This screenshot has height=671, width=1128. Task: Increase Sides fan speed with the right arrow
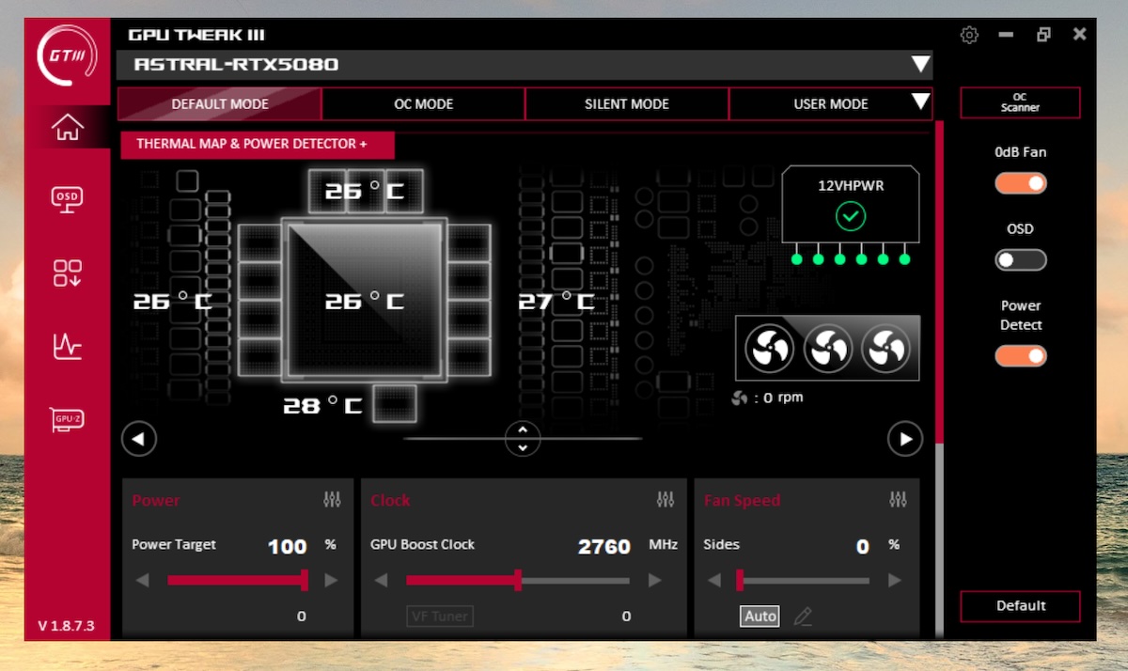coord(894,581)
